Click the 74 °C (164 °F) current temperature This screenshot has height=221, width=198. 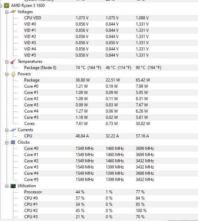click(88, 68)
